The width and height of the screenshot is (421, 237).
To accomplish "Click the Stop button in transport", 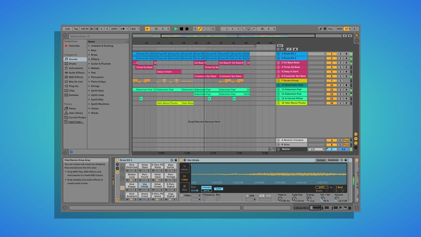I will pyautogui.click(x=181, y=29).
